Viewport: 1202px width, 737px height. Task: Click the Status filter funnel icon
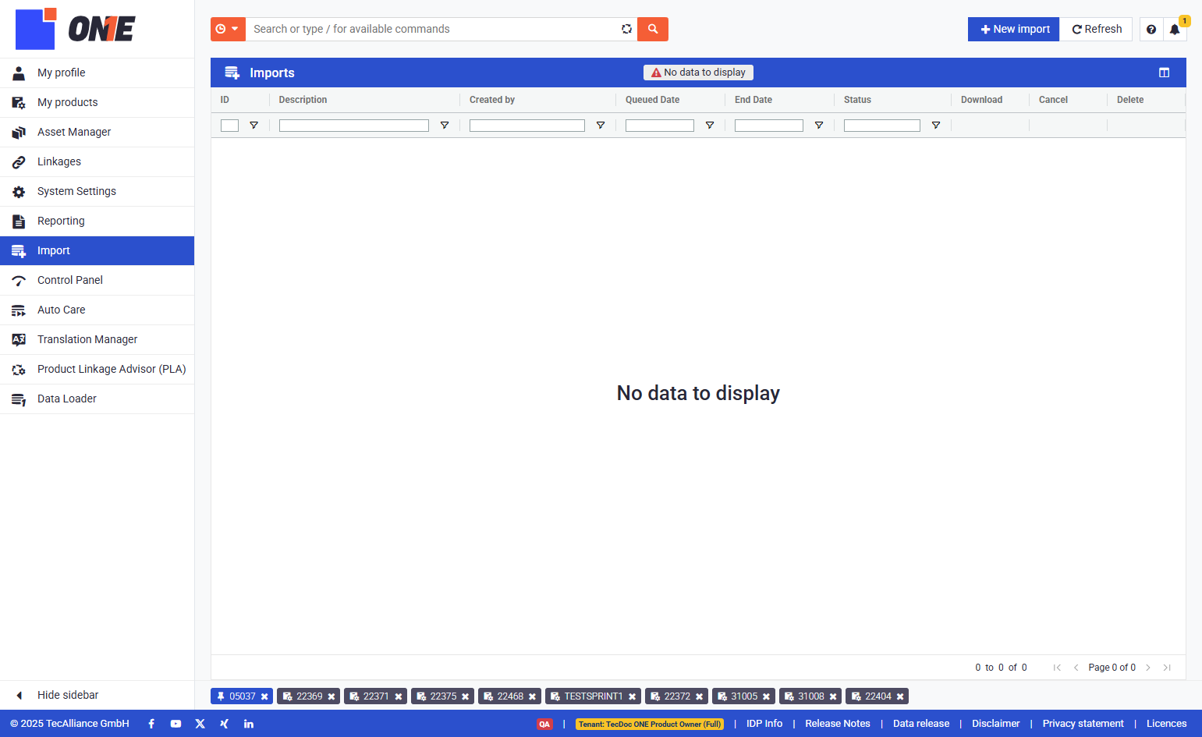pos(936,125)
